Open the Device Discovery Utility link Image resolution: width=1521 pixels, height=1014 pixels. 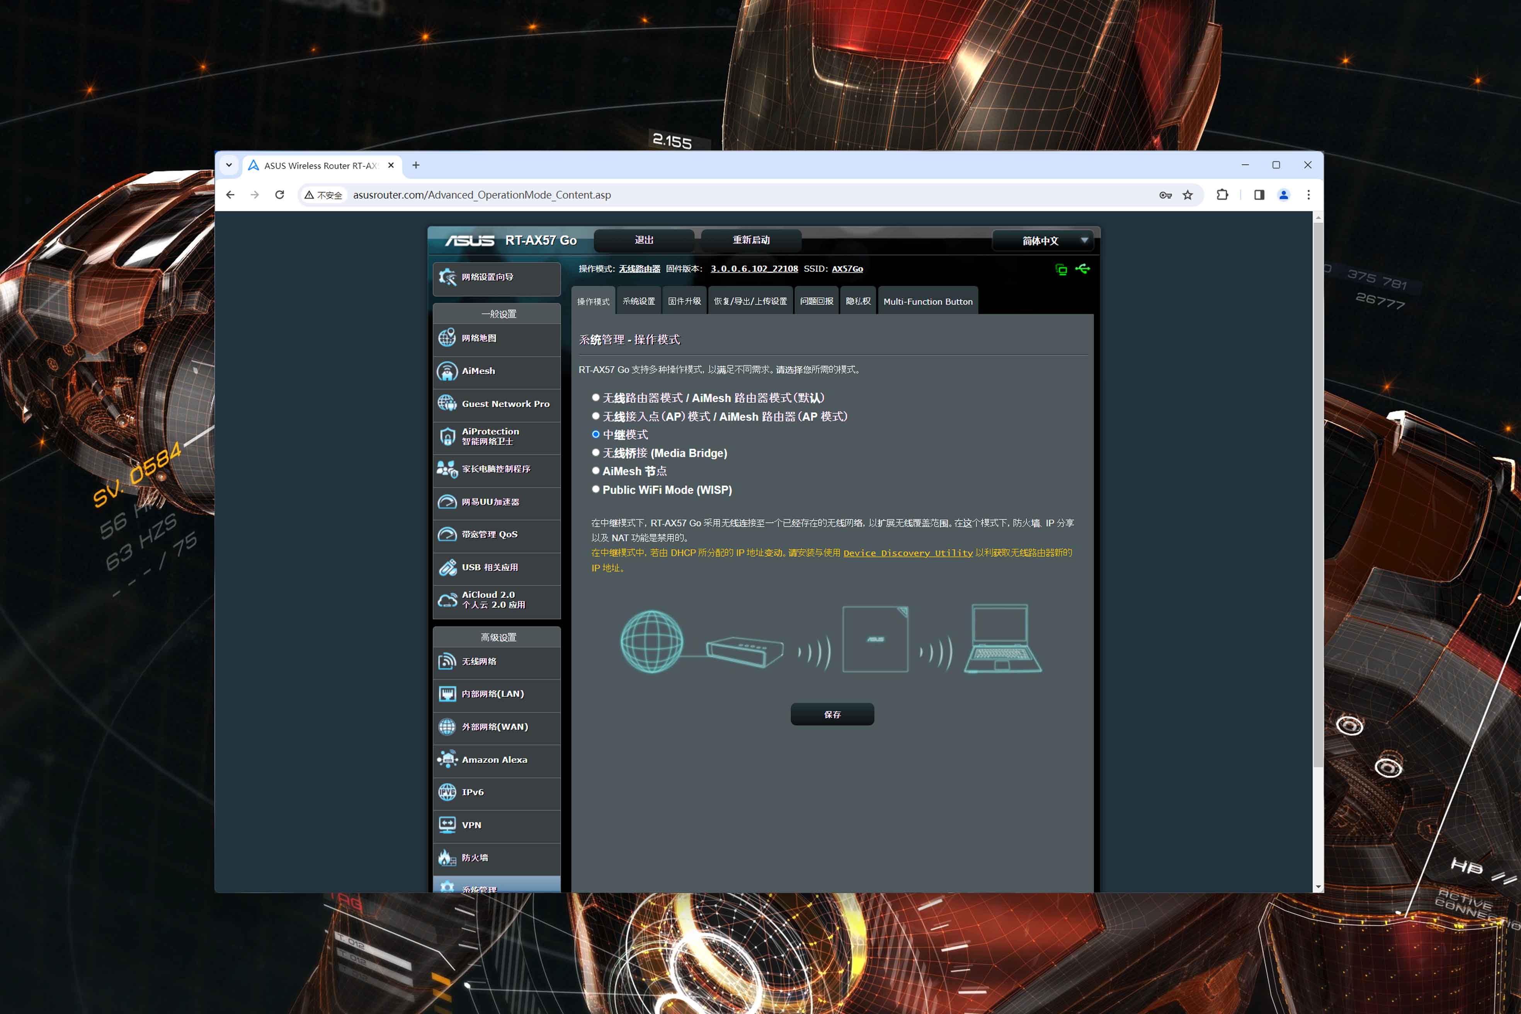tap(908, 553)
